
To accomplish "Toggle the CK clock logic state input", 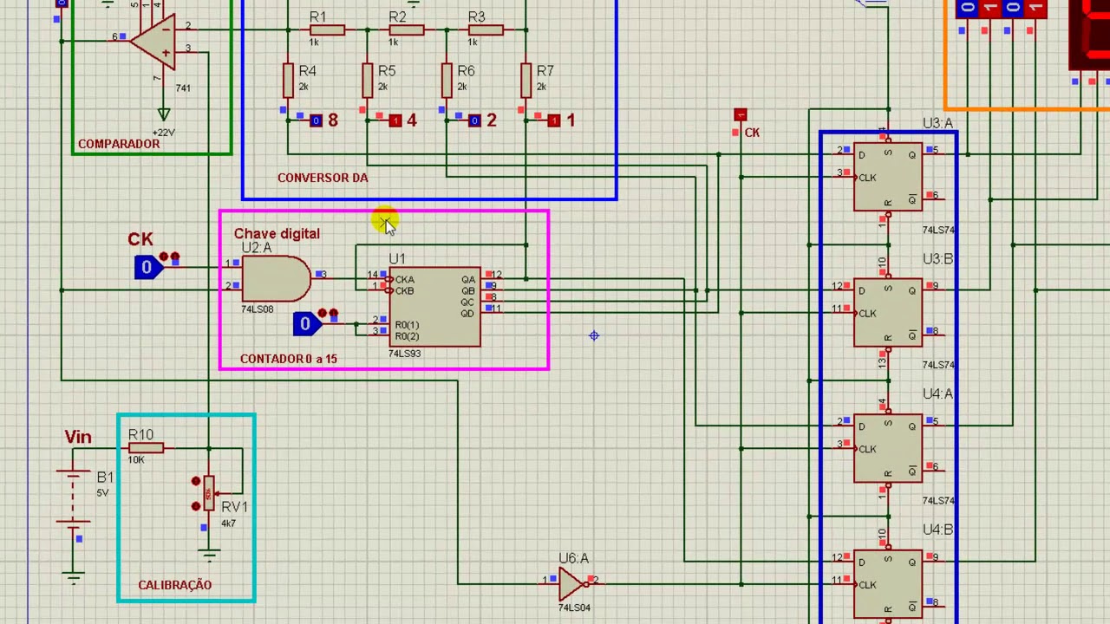I will (x=147, y=267).
